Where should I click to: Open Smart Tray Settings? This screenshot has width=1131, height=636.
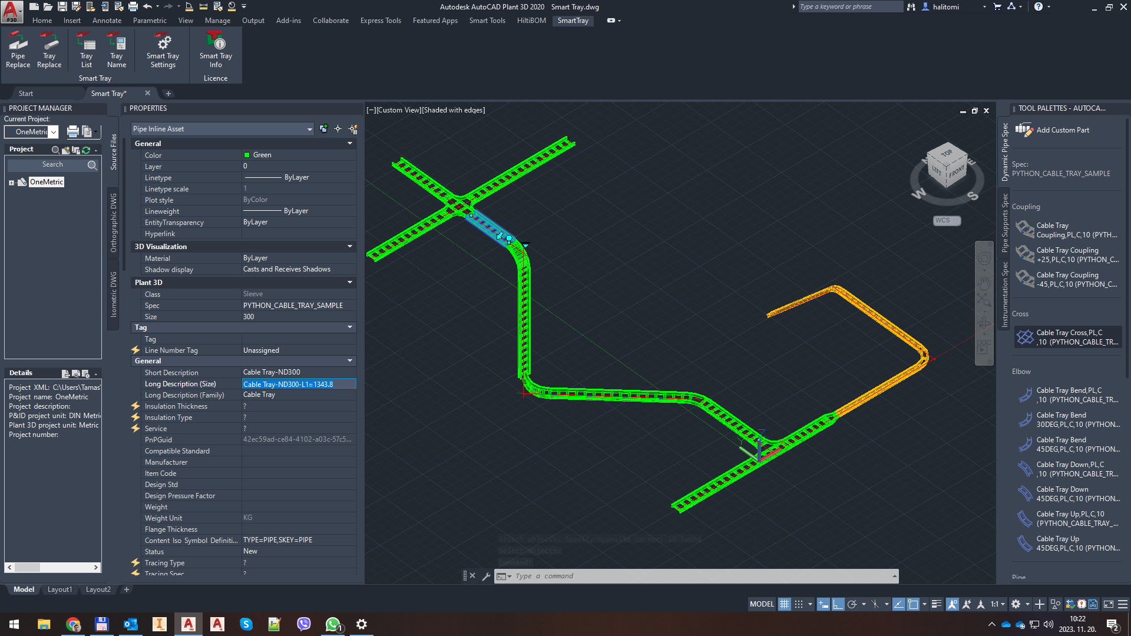coord(163,50)
